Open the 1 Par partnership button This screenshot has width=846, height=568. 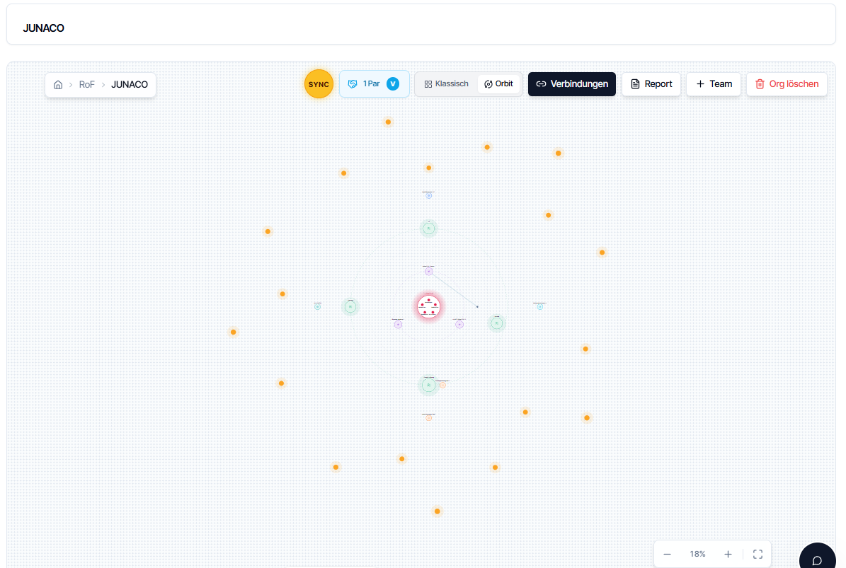(x=375, y=84)
